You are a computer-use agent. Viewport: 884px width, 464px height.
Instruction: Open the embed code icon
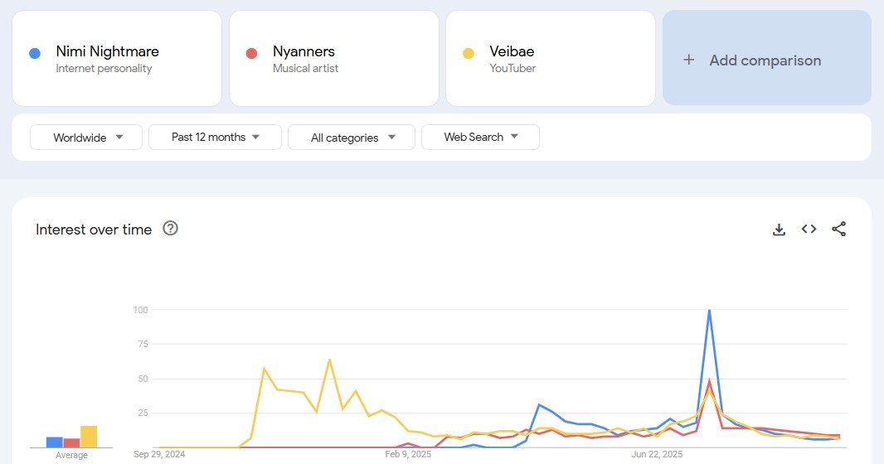click(x=809, y=230)
